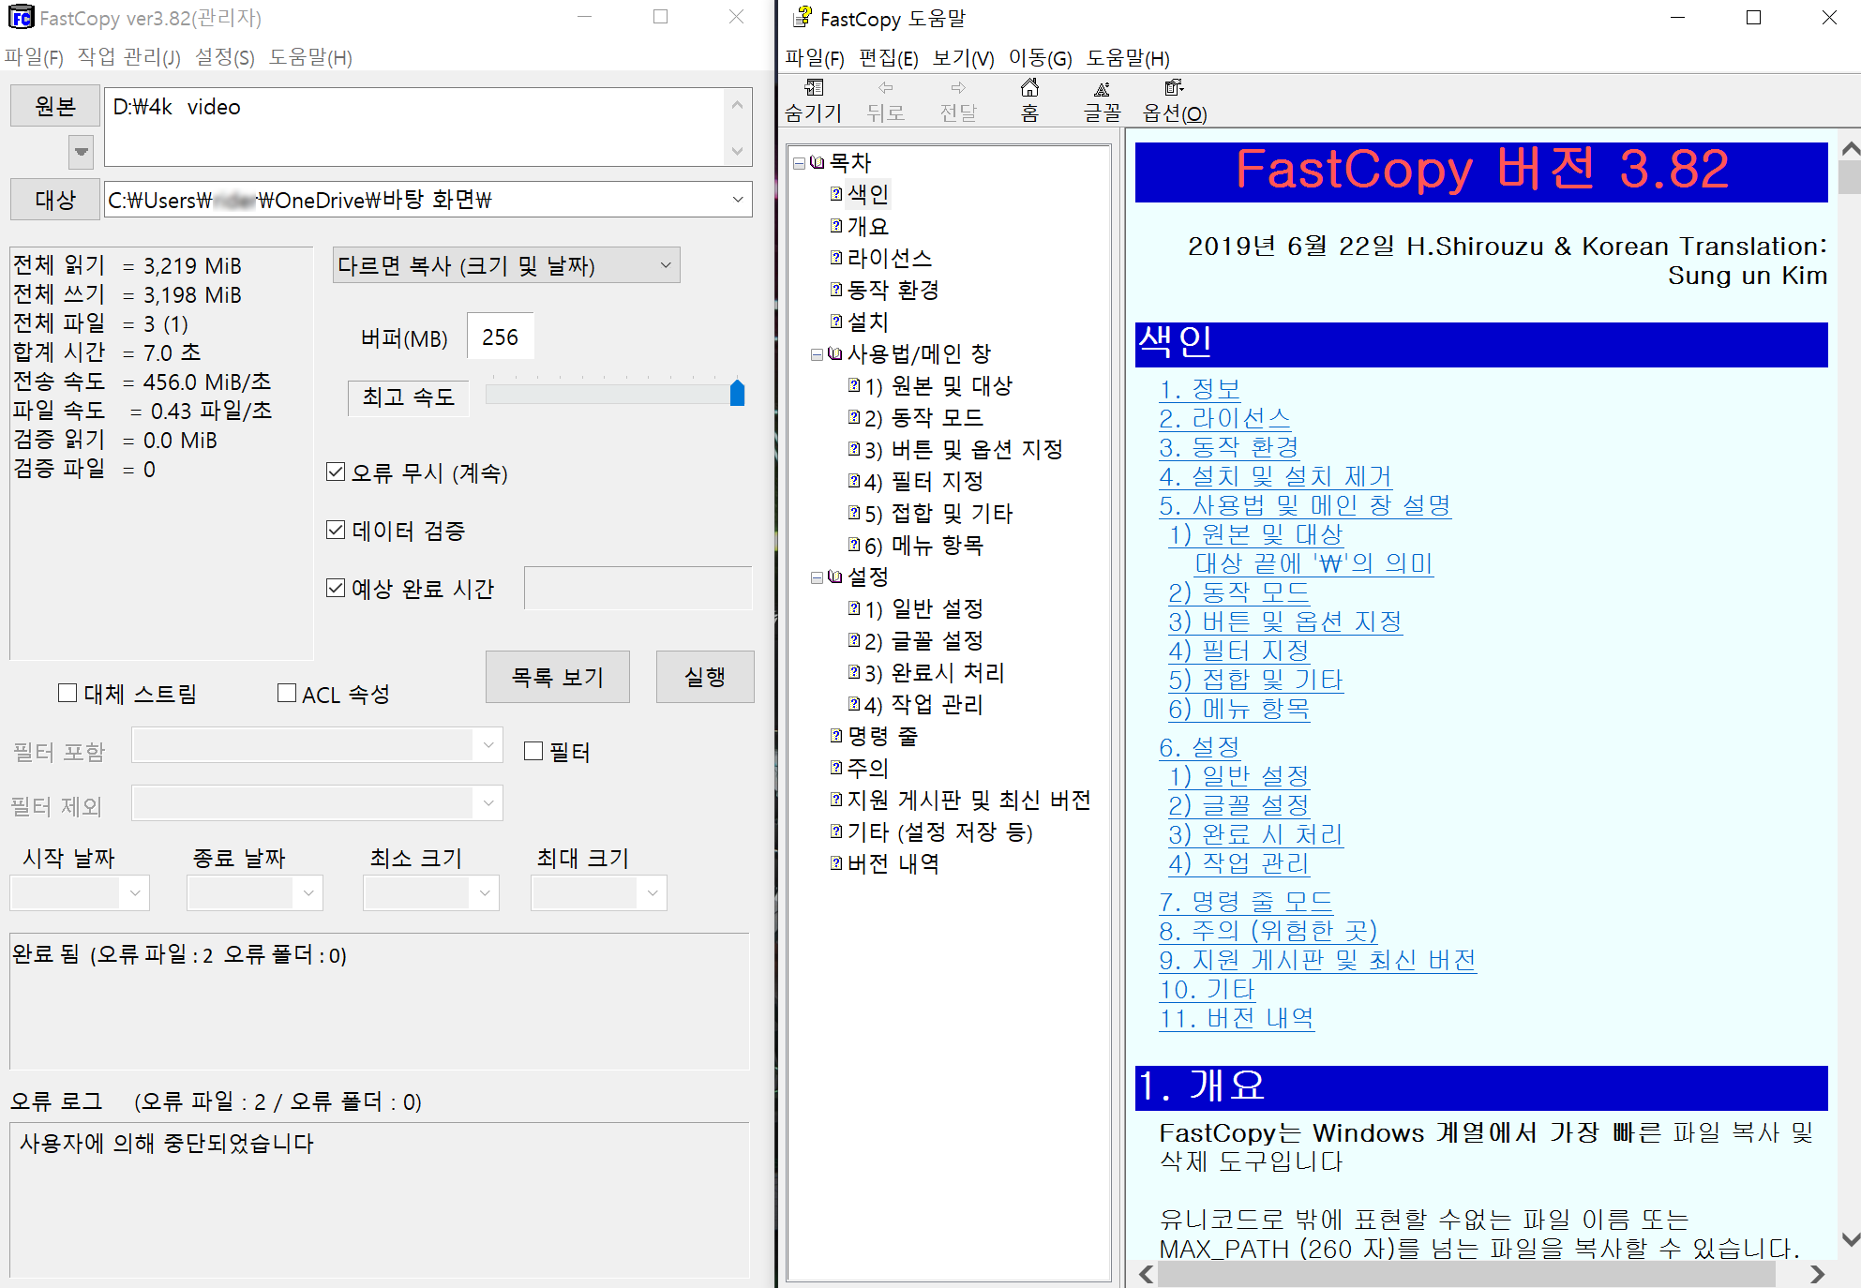Open 명령 줄 topic in contents tree
This screenshot has height=1288, width=1861.
click(881, 736)
